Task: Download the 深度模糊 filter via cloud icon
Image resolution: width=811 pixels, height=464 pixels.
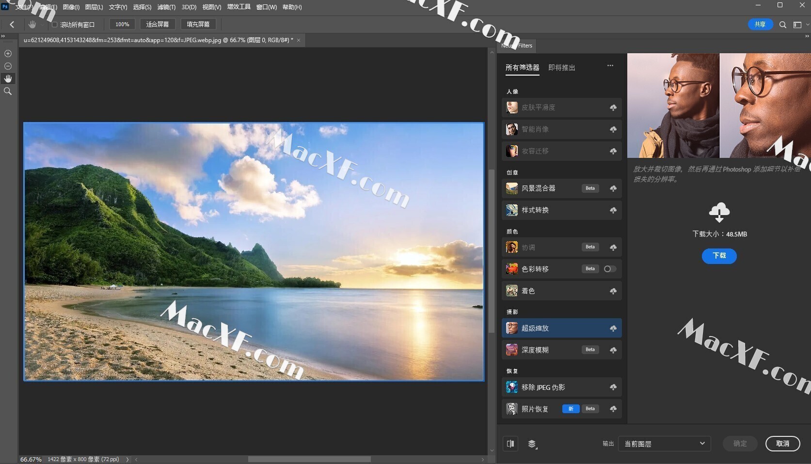Action: click(613, 350)
